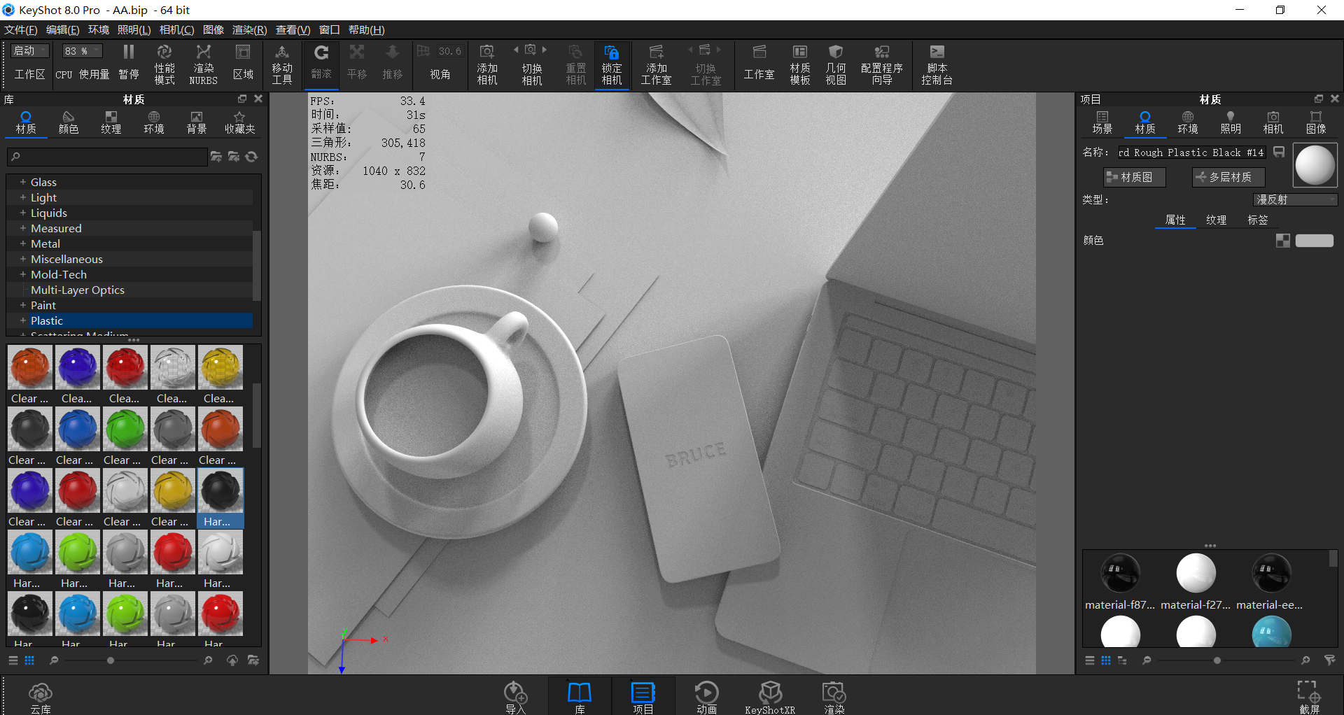The height and width of the screenshot is (715, 1344).
Task: Activate the 平移 (Pan) tool
Action: [357, 64]
